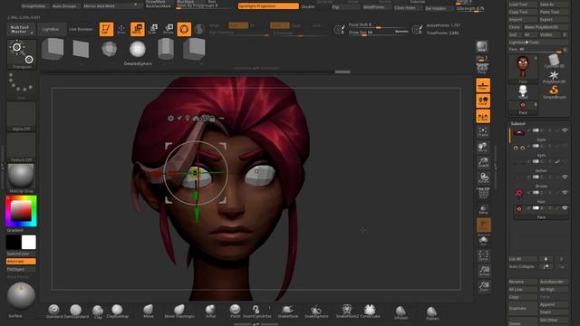Screen dimensions: 580x326
Task: Select the InsertCylndrExt brush
Action: (x=256, y=312)
